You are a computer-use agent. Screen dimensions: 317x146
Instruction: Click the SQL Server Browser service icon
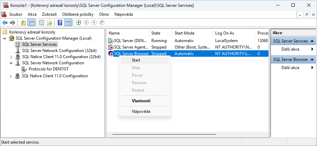pyautogui.click(x=111, y=54)
